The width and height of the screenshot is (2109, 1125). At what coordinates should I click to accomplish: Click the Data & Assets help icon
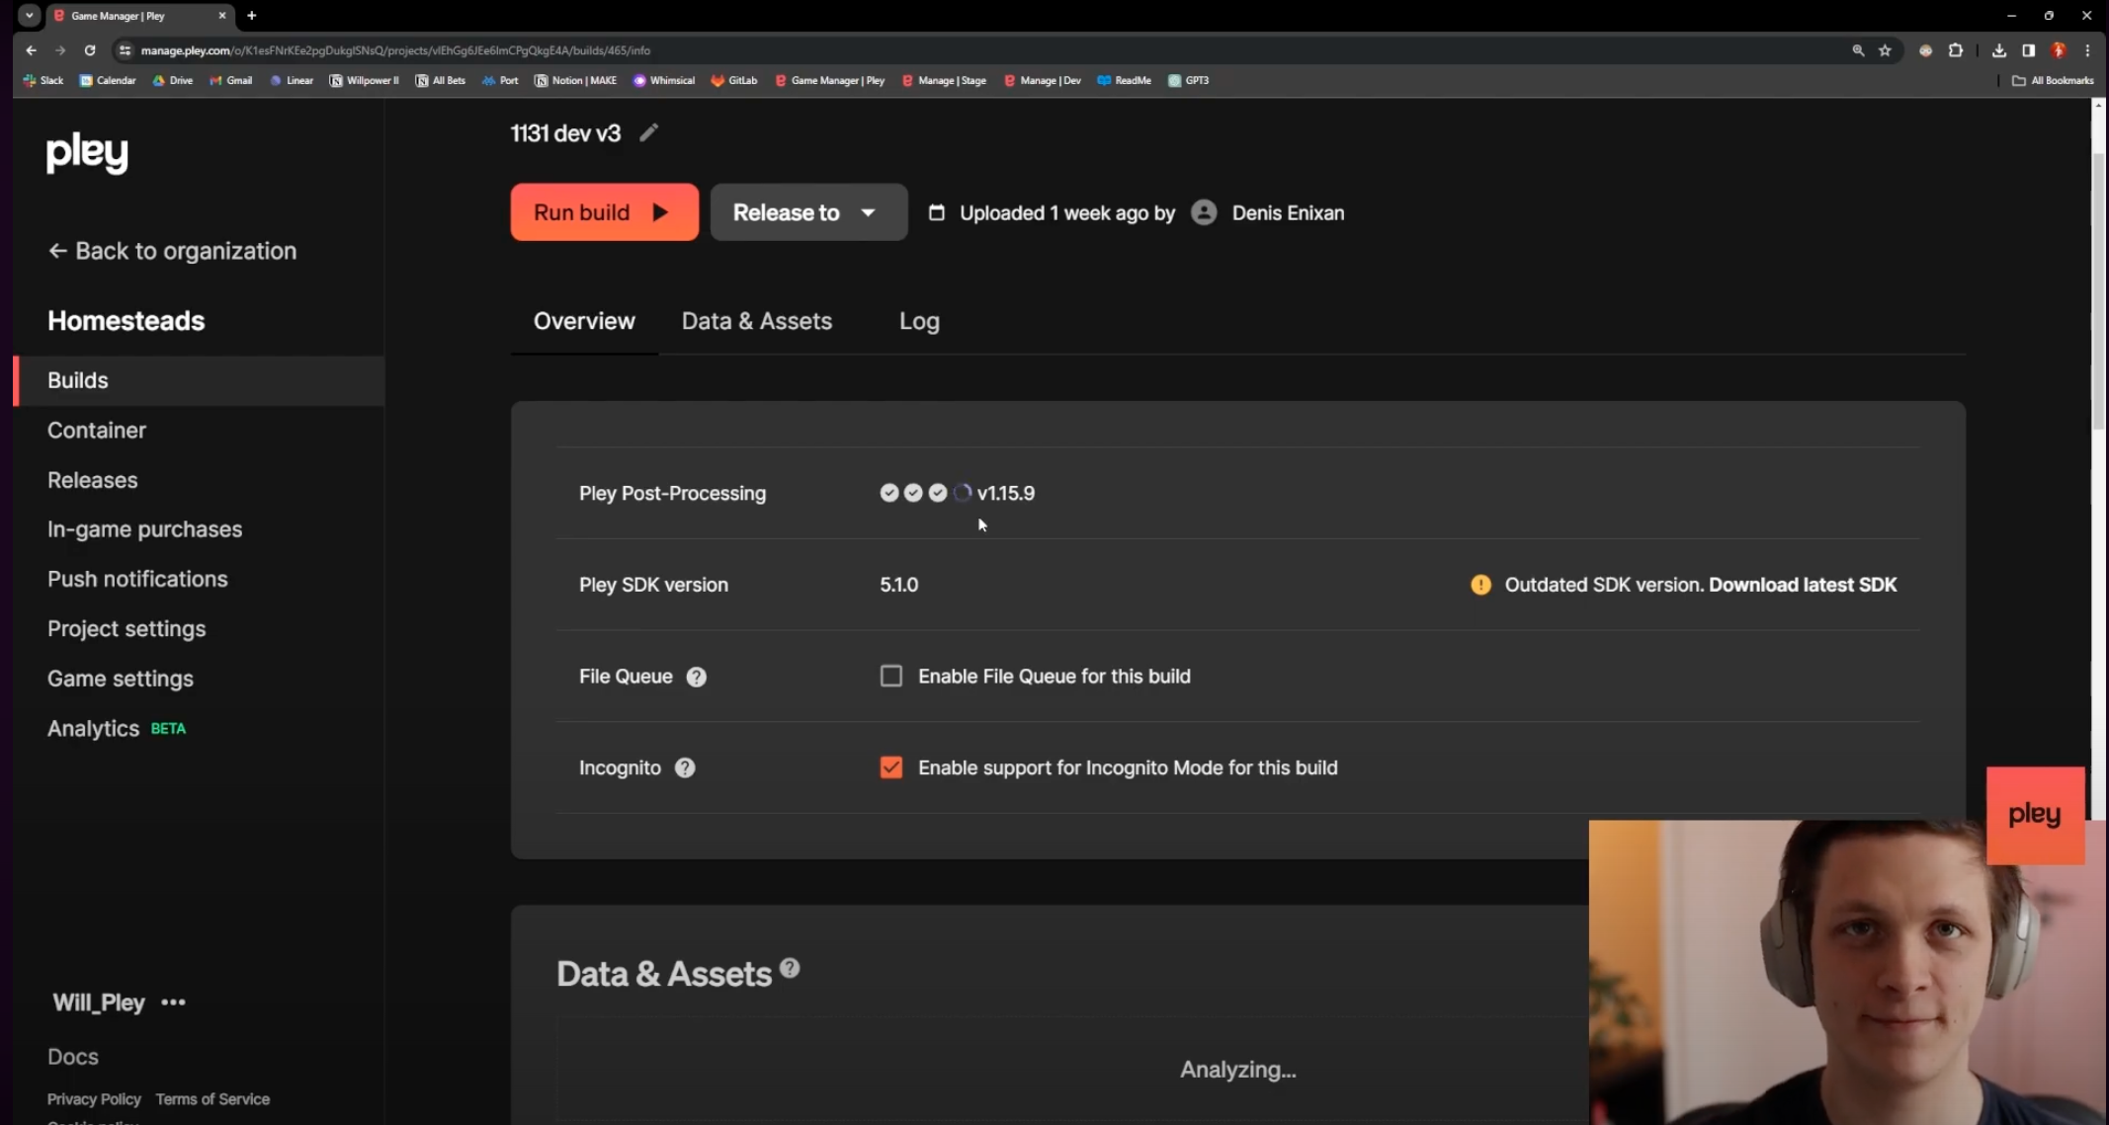coord(789,967)
